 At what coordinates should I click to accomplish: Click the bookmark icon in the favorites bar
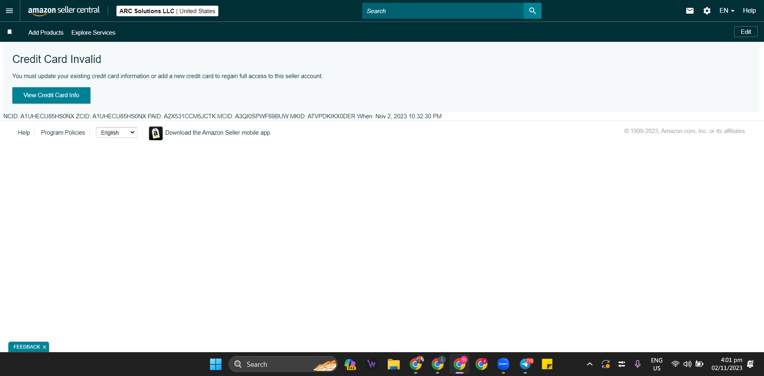10,32
